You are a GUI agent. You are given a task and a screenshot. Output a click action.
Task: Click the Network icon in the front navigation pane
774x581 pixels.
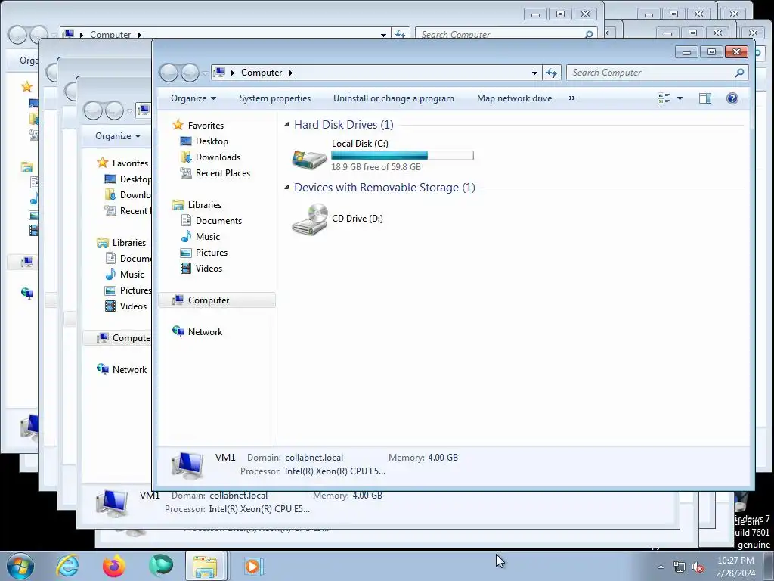pos(178,331)
